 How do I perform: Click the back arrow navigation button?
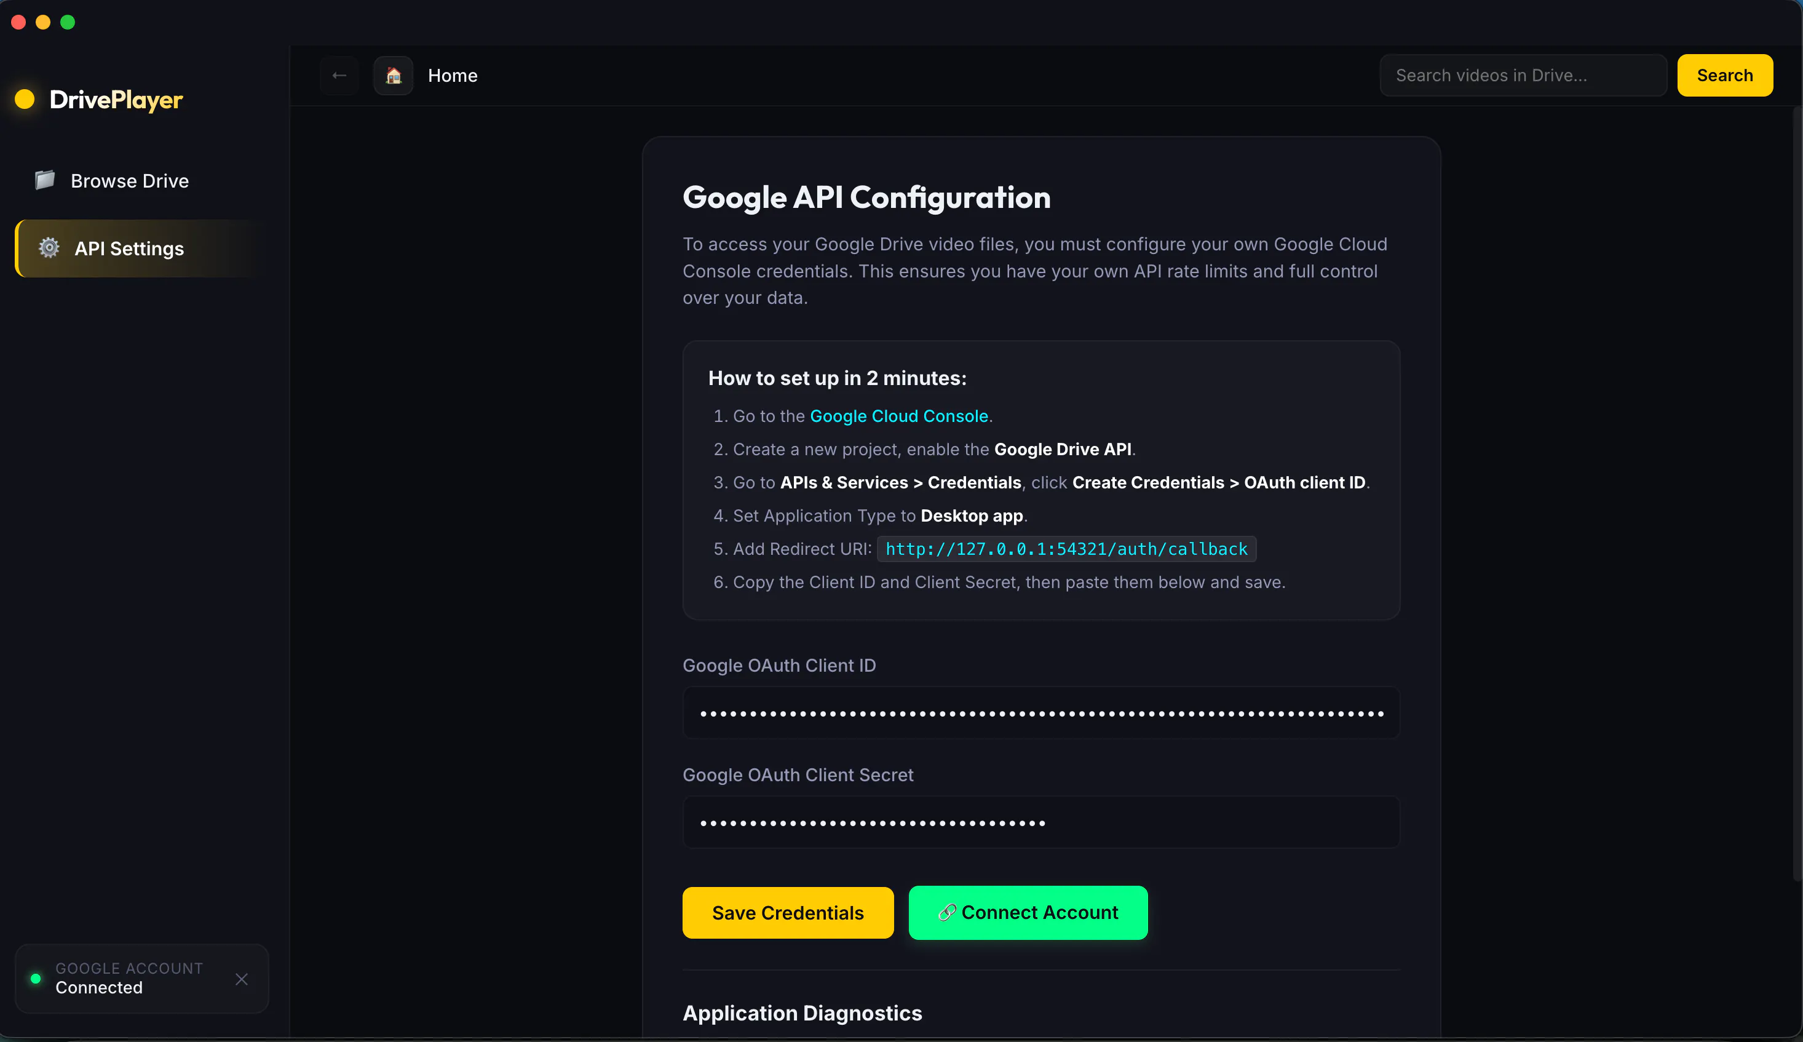click(339, 75)
